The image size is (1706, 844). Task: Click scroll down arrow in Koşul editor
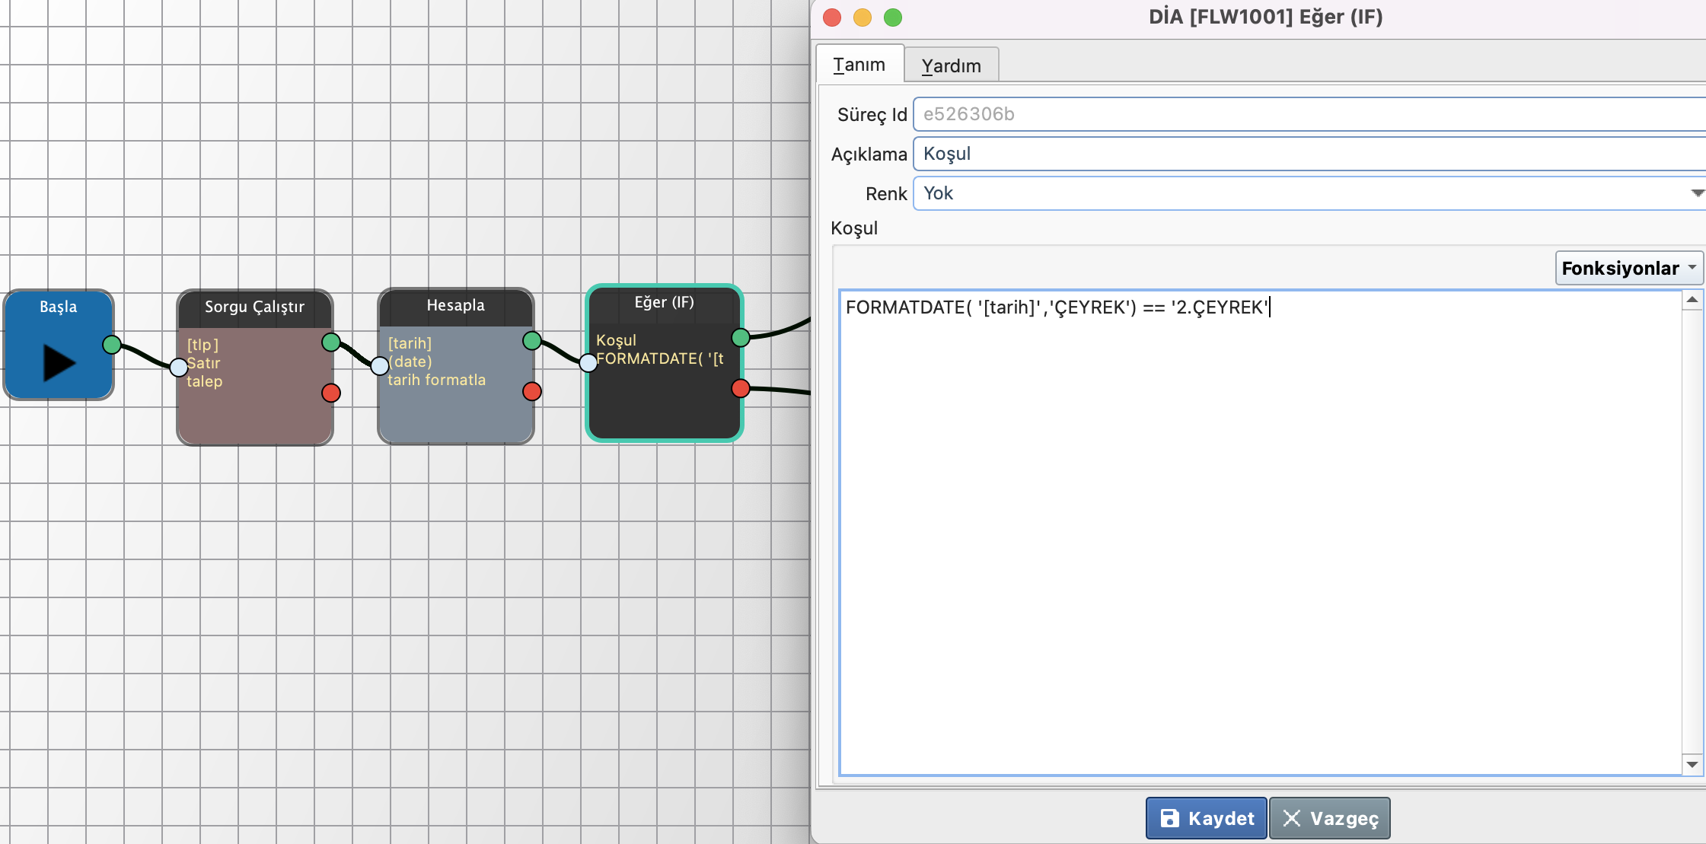(x=1692, y=764)
